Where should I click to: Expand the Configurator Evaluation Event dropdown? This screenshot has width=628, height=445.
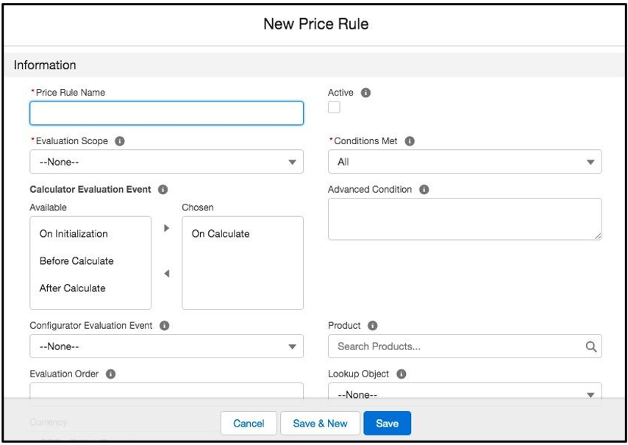[x=166, y=346]
